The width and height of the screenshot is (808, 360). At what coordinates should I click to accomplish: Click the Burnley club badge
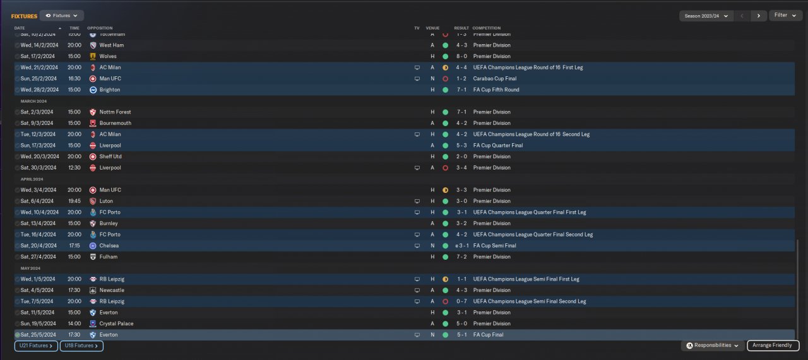click(93, 224)
